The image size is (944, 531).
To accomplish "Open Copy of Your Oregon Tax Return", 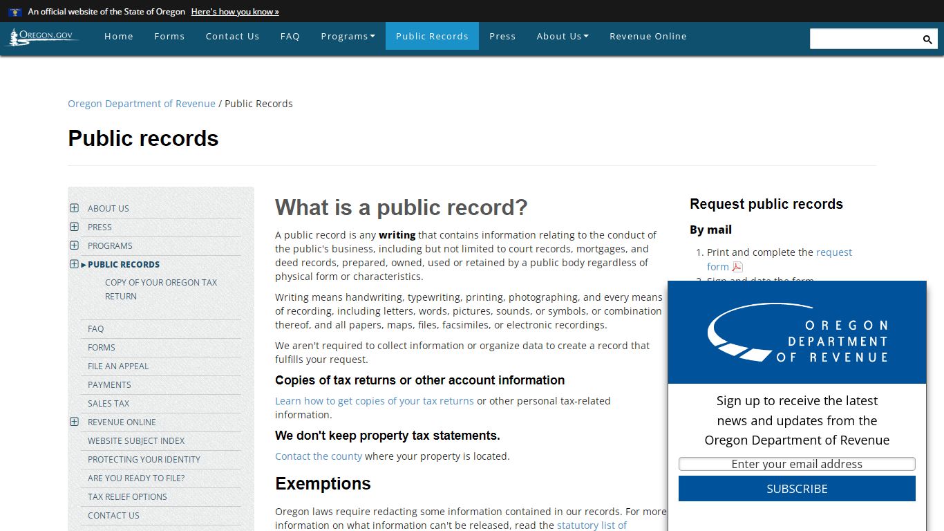I will point(161,289).
